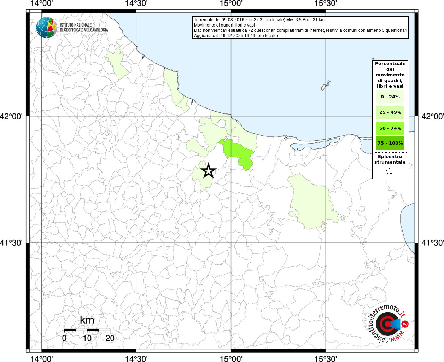The width and height of the screenshot is (444, 362).
Task: Click the 'Movimento di quadri, libri e vasi' line
Action: pos(224,25)
